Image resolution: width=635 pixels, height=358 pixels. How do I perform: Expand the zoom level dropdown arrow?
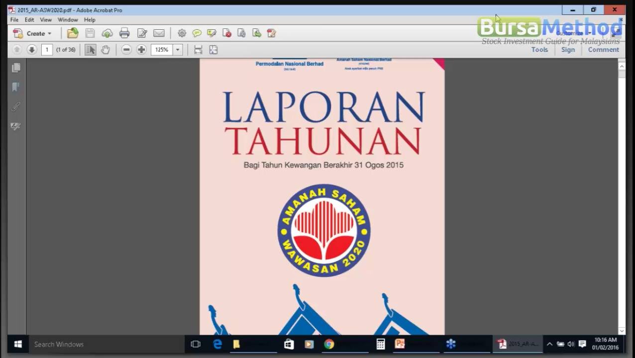click(x=178, y=50)
